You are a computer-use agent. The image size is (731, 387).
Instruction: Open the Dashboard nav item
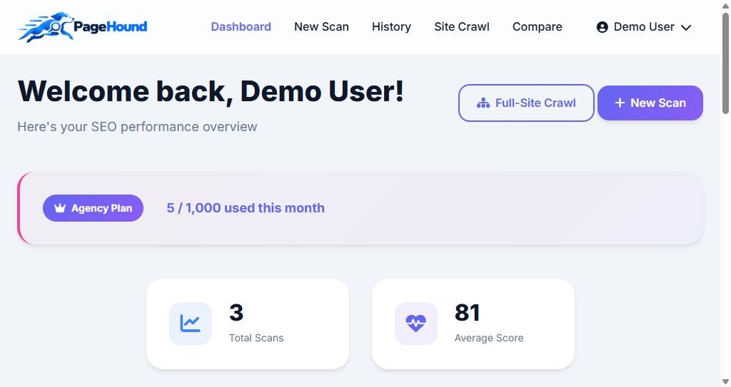tap(241, 26)
